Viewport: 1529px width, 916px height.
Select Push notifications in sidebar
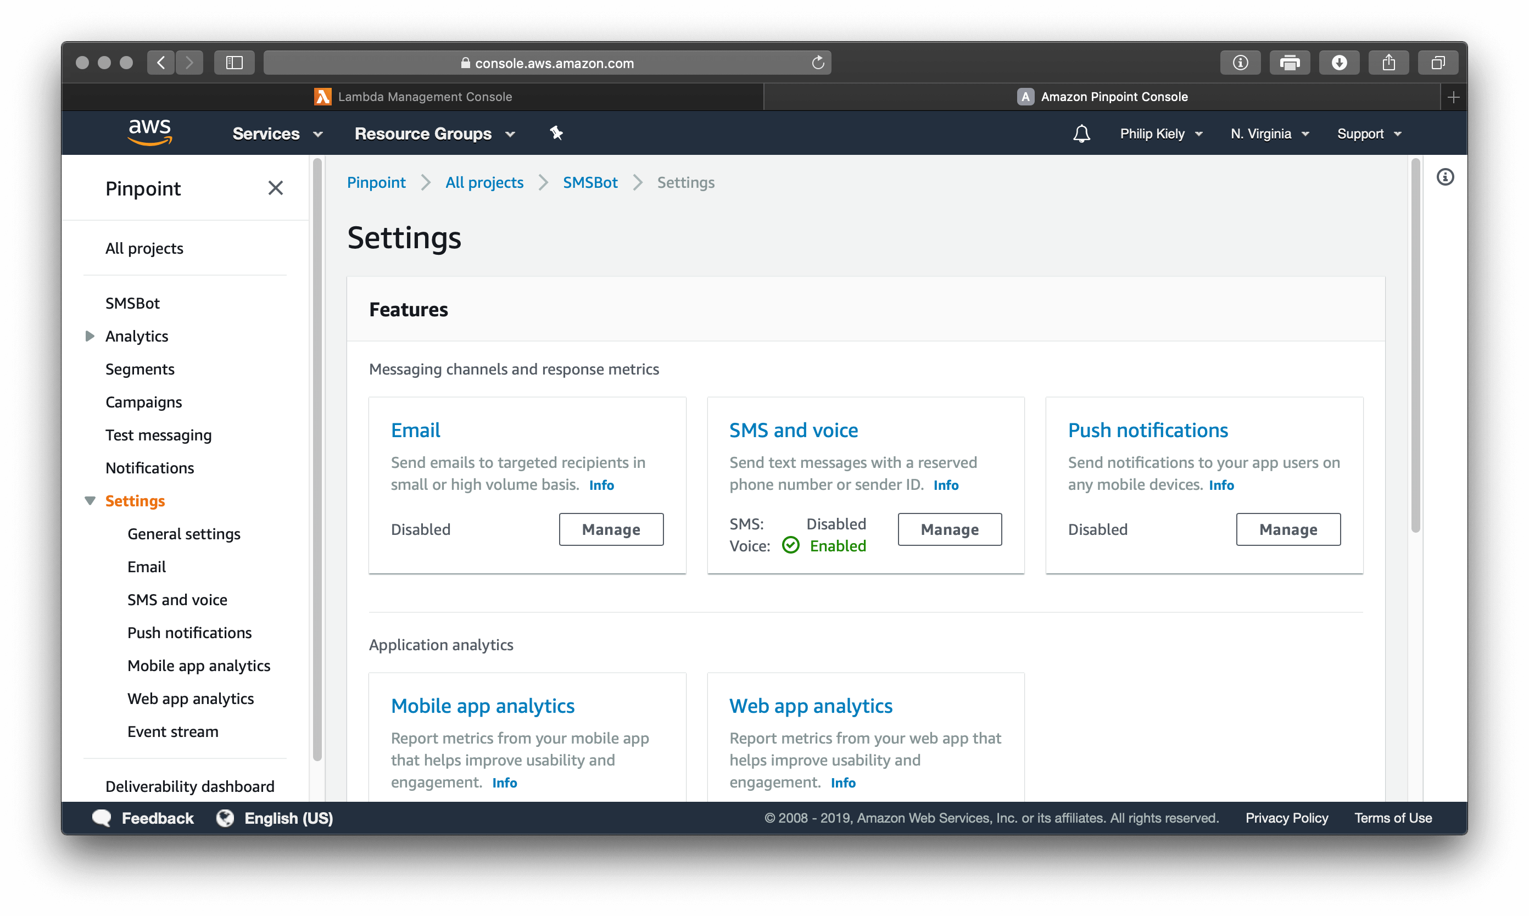[x=189, y=633]
